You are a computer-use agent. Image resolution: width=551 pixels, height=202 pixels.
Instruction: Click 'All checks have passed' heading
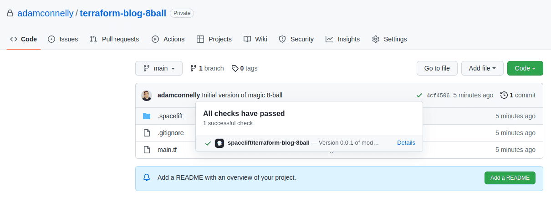[x=244, y=114]
